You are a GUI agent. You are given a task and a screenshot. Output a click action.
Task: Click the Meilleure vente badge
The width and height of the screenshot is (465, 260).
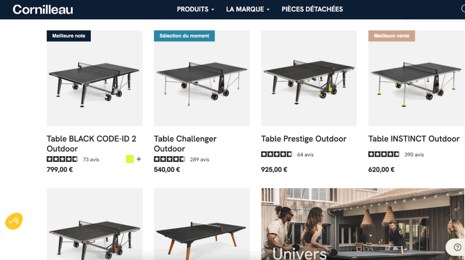point(391,36)
